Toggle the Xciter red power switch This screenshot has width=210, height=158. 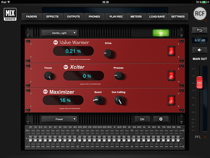[x=171, y=75]
